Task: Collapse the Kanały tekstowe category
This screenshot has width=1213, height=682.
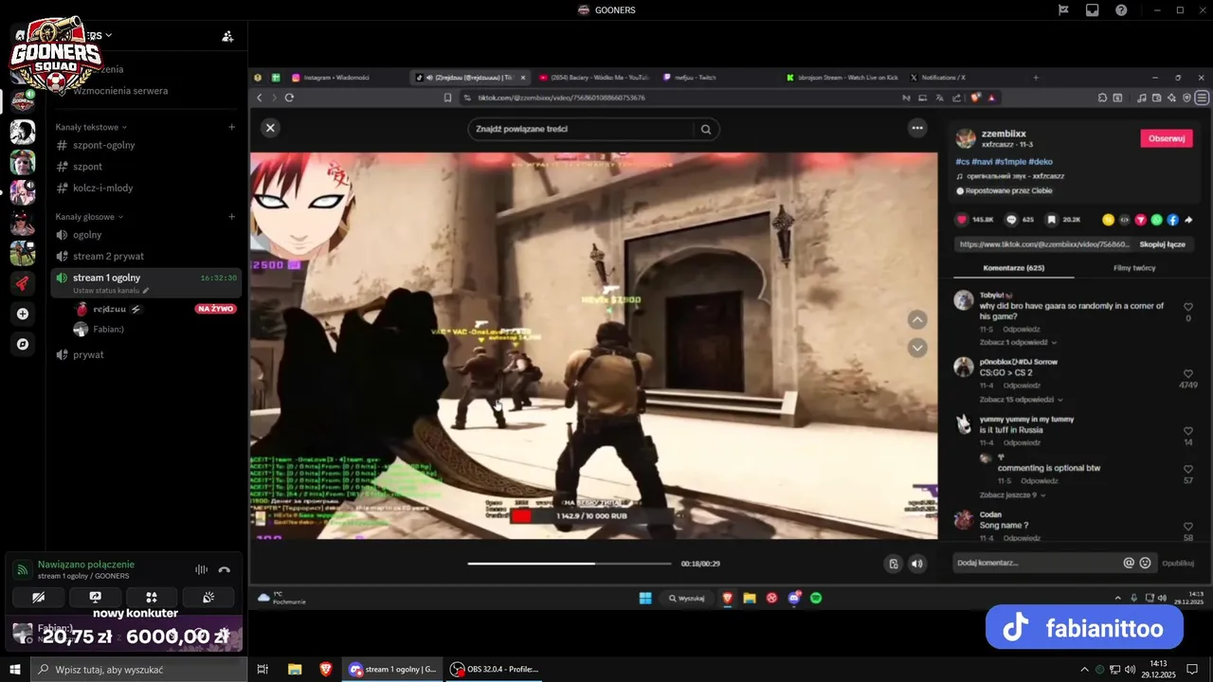Action: click(91, 127)
